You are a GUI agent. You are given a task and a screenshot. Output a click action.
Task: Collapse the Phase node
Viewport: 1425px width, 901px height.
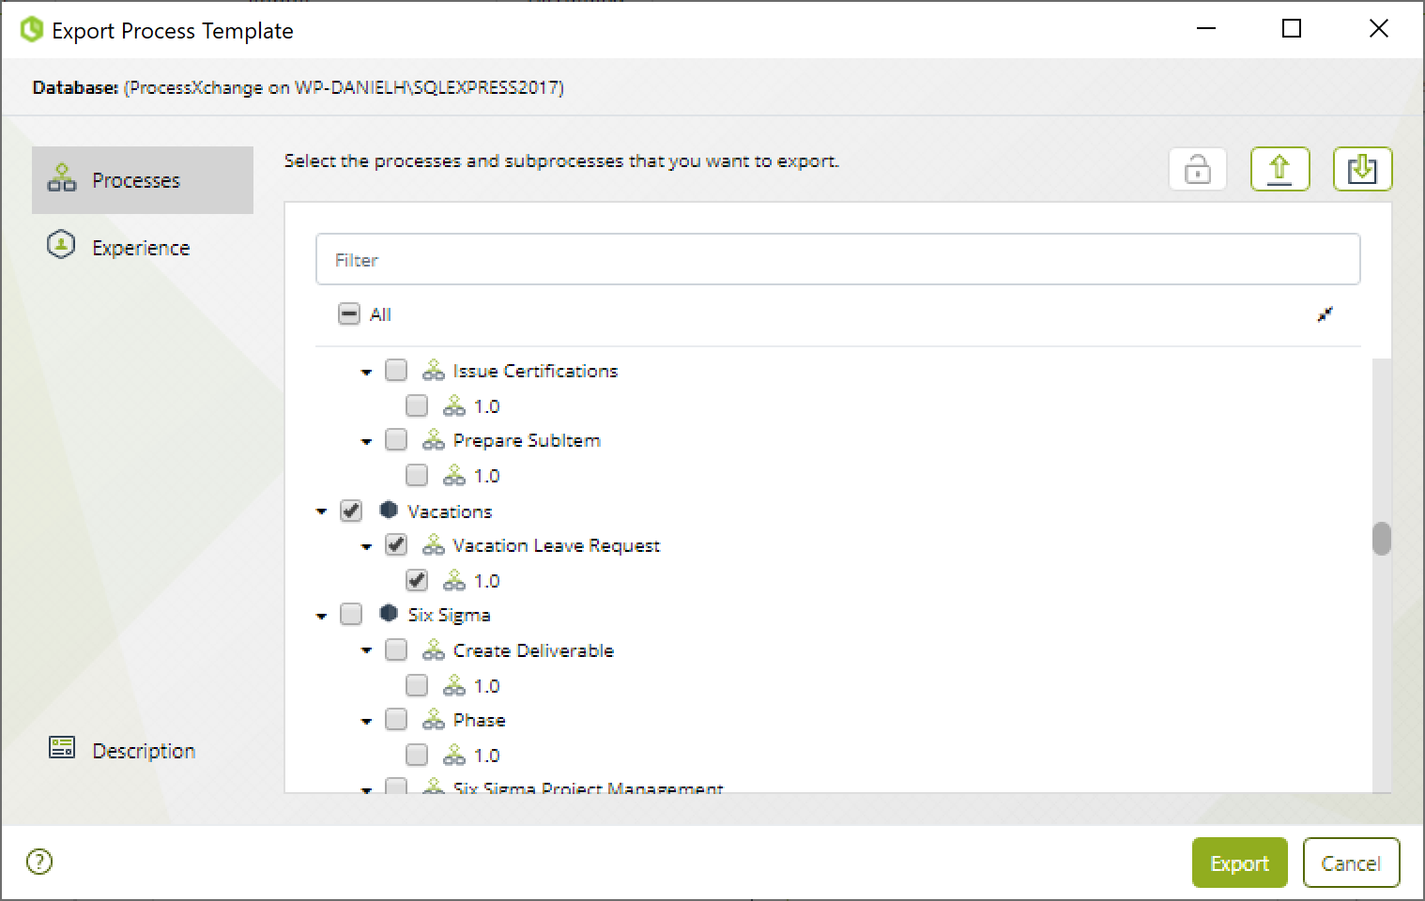366,722
